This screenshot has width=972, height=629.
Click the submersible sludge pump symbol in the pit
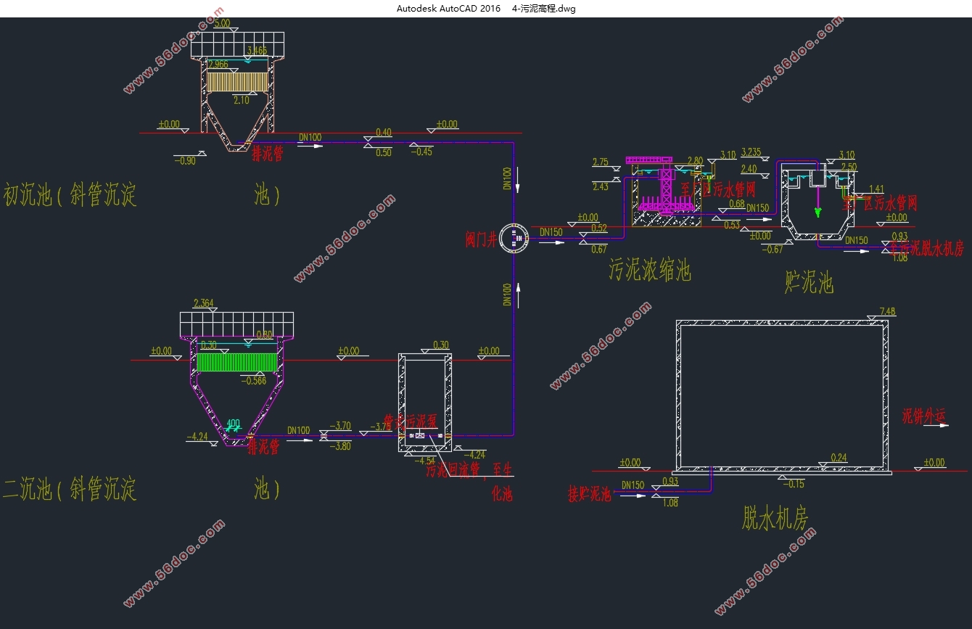coord(420,435)
